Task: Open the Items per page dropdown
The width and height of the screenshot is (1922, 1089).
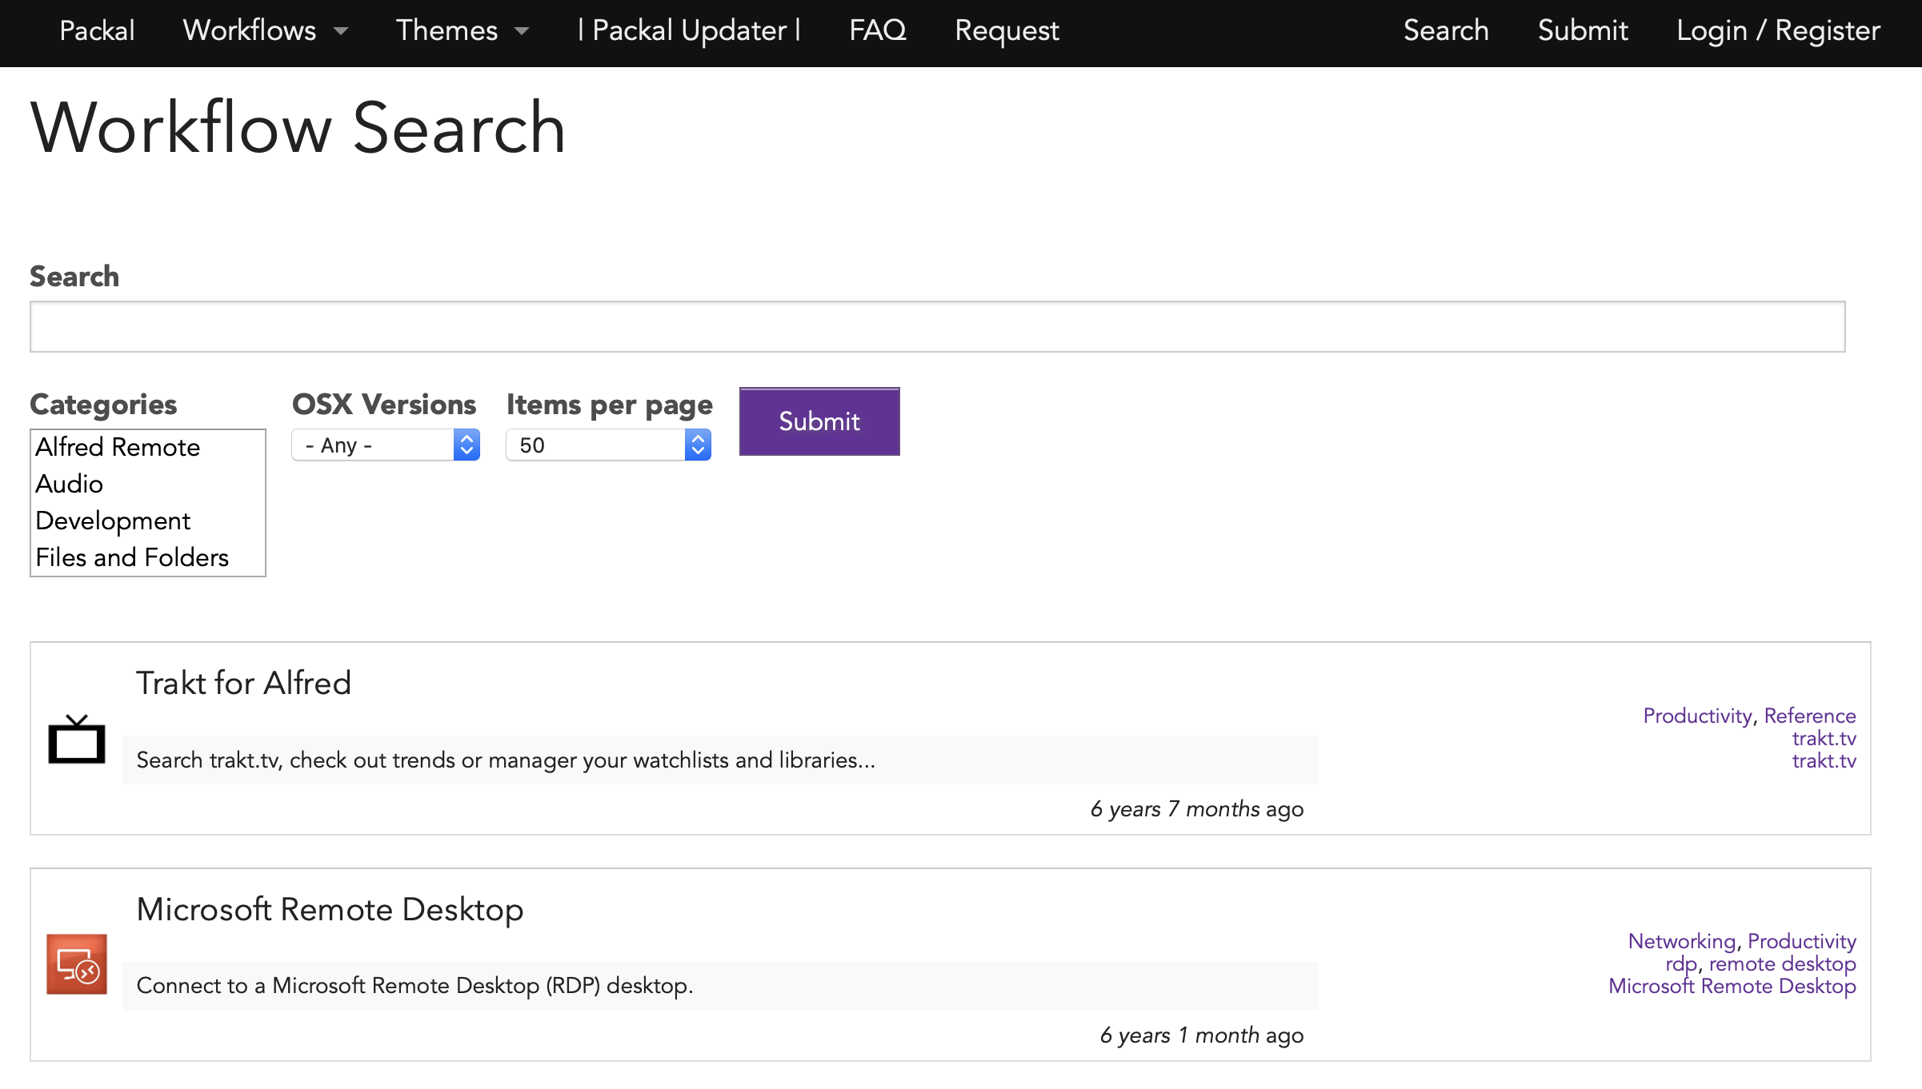Action: [x=608, y=445]
